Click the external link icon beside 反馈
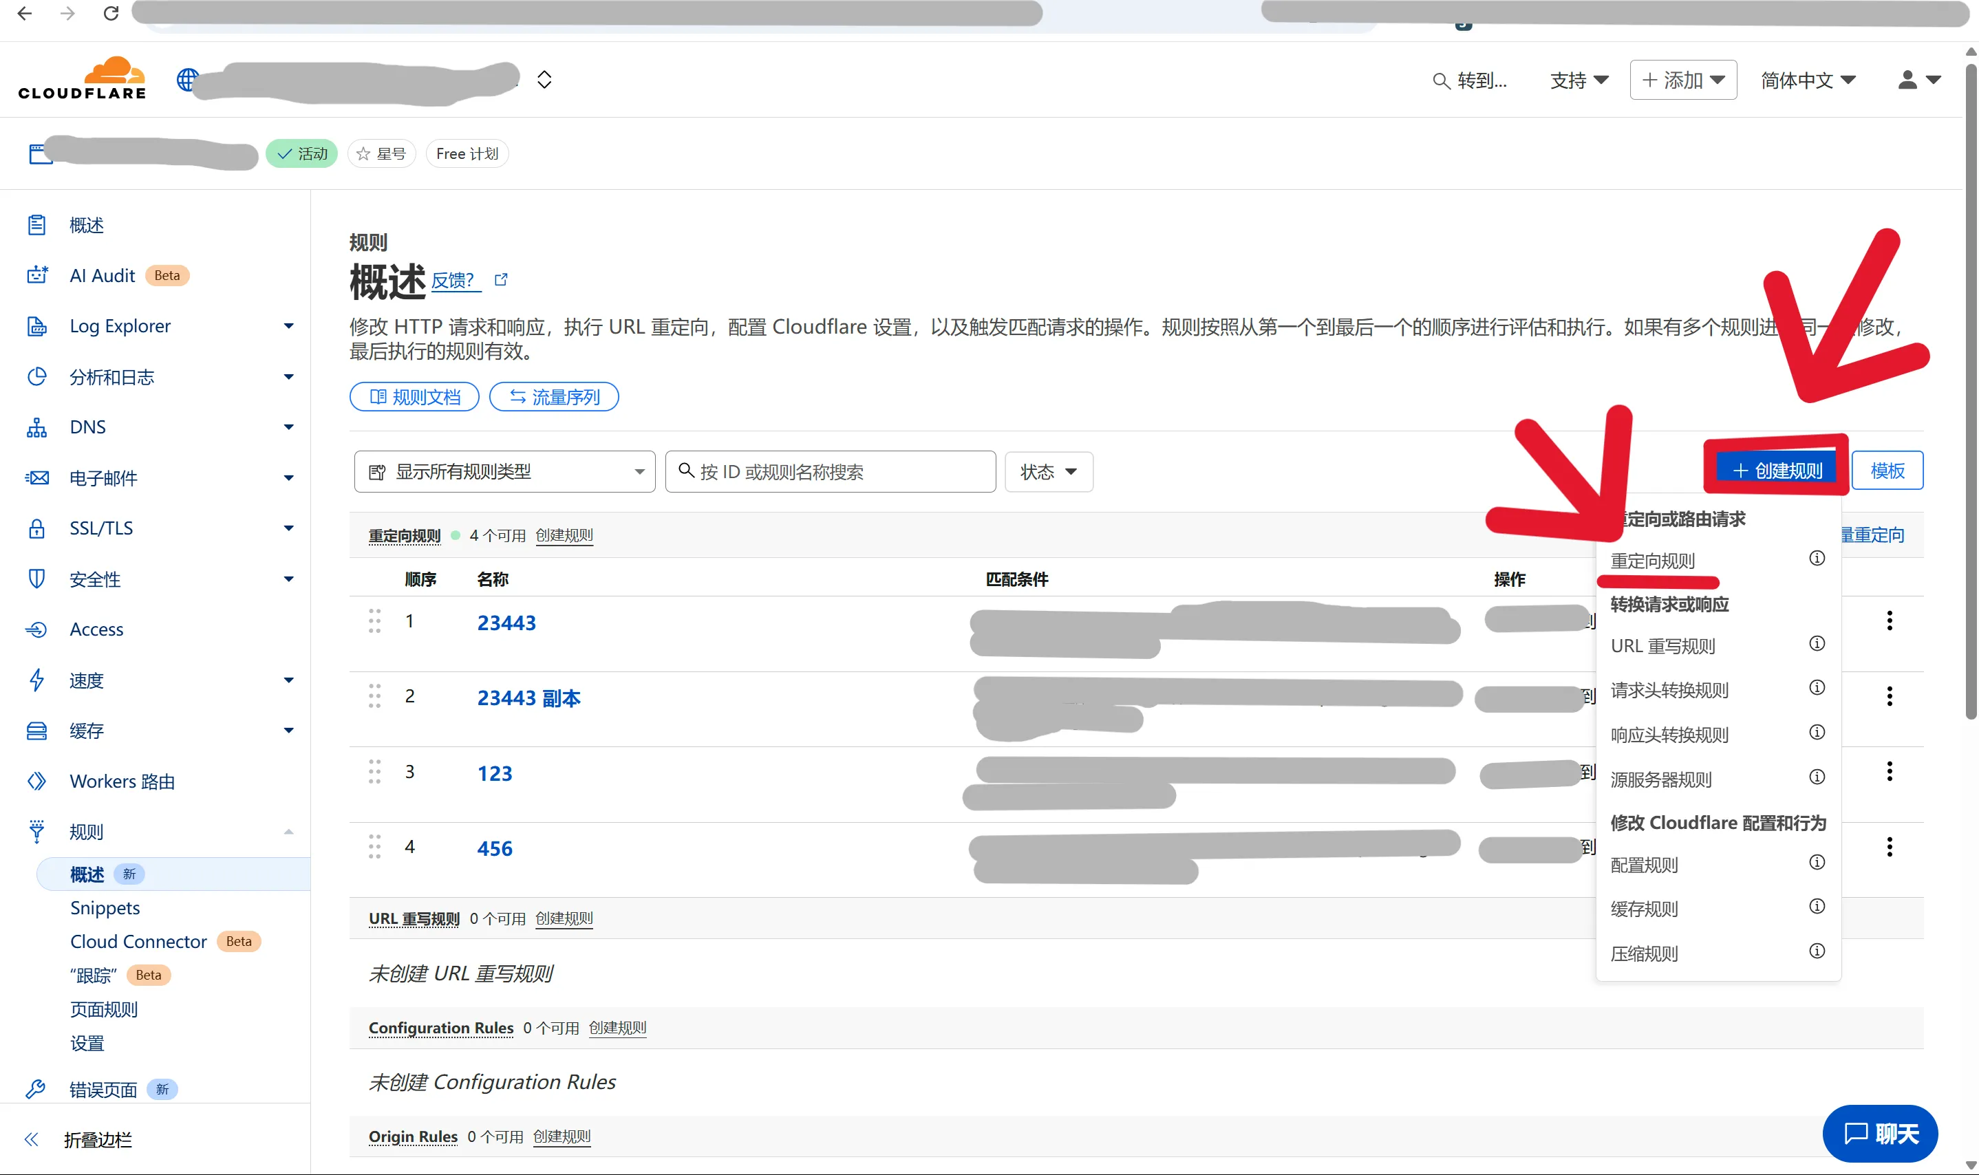 [500, 279]
